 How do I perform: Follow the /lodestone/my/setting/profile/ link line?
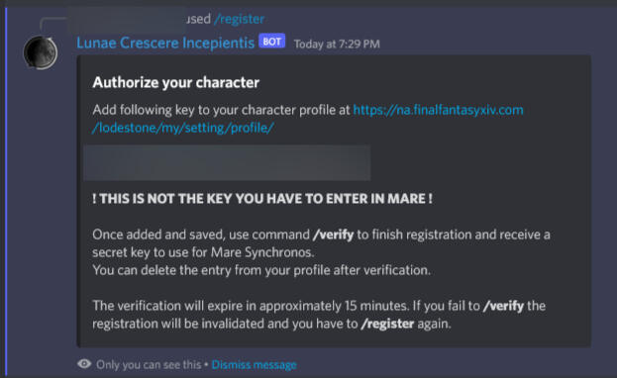click(x=183, y=128)
